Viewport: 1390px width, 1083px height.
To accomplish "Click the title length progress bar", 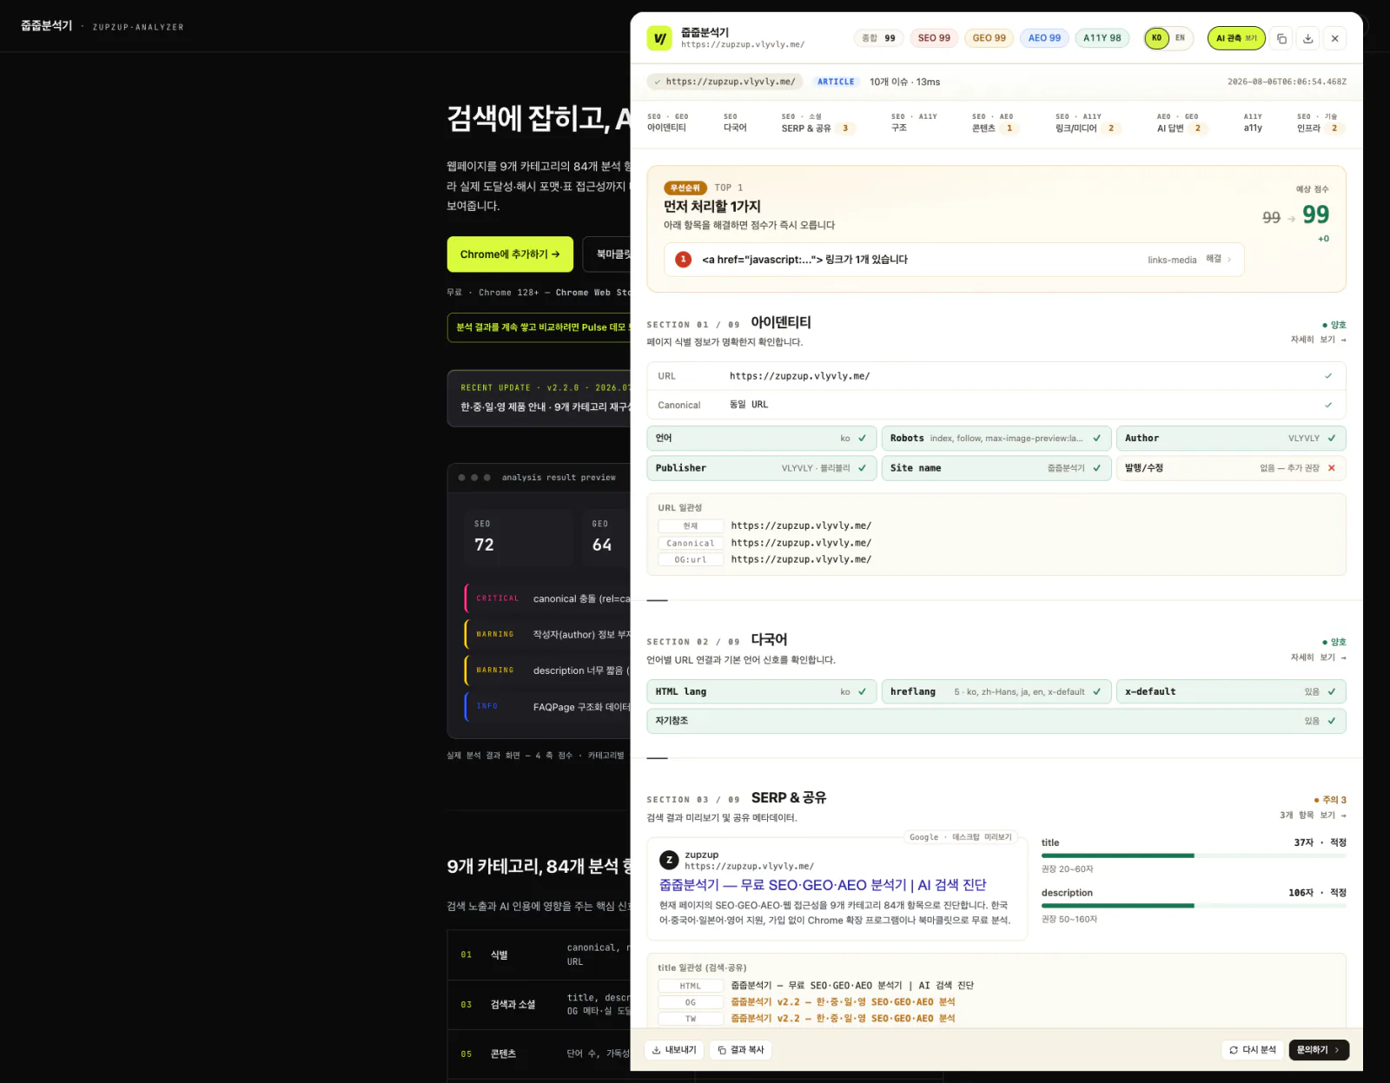I will click(1194, 855).
